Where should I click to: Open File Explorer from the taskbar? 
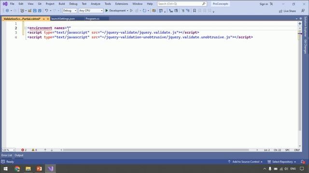(x=28, y=169)
